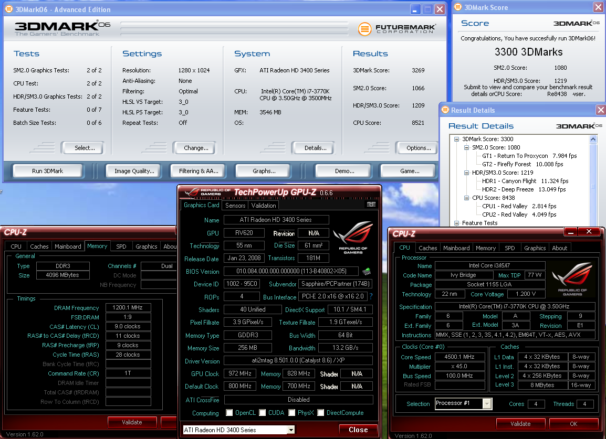Click OK in the right CPU-Z window
606x439 pixels.
click(x=573, y=424)
